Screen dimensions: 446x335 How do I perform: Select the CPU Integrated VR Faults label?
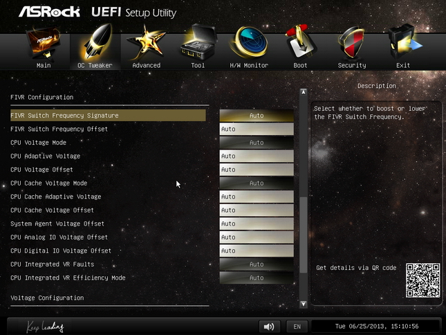[x=53, y=264]
